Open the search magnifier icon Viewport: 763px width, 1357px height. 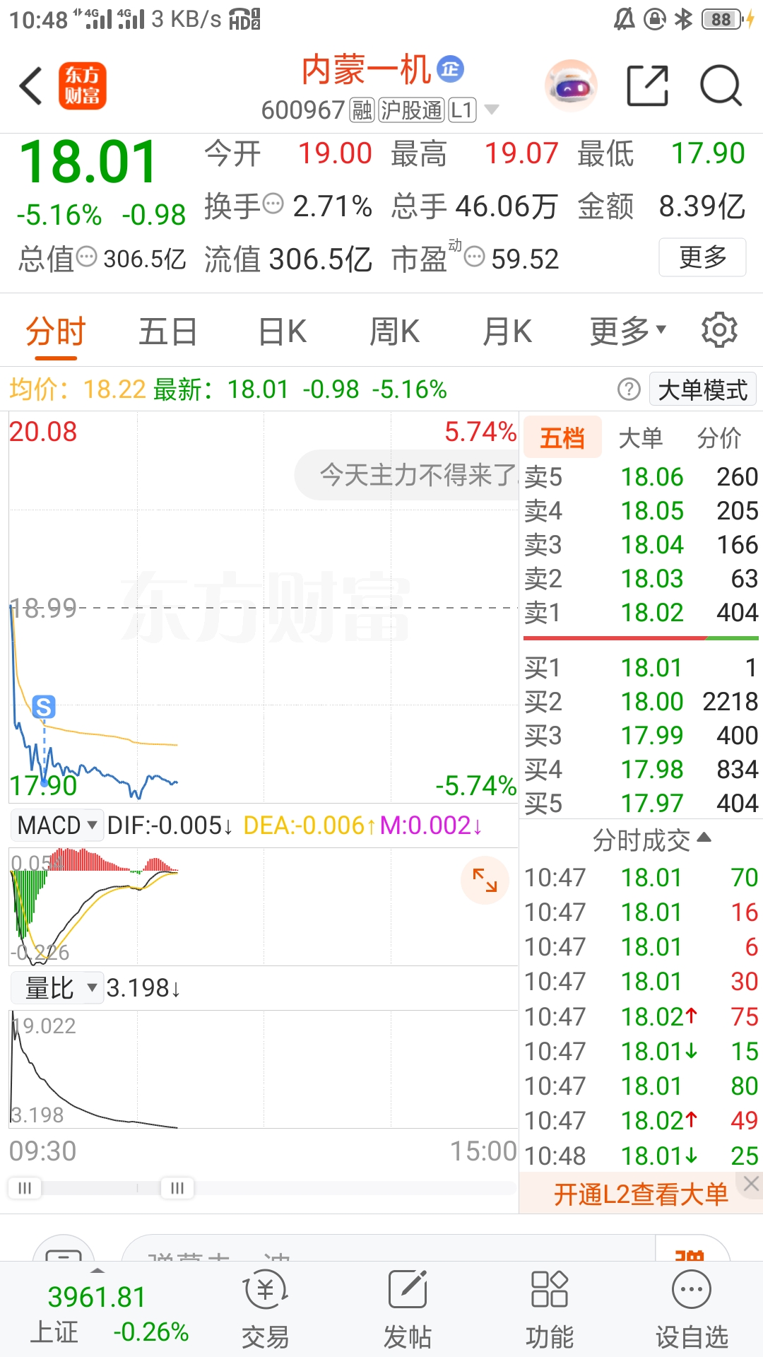[x=721, y=86]
